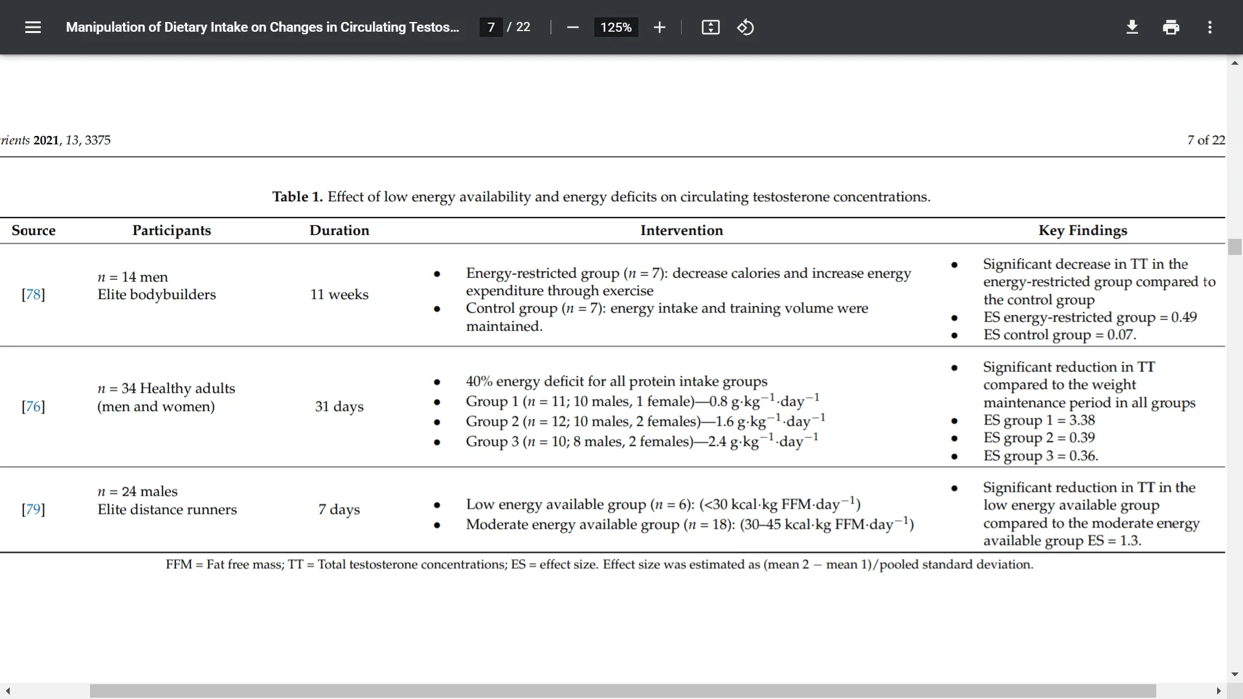Viewport: 1243px width, 699px height.
Task: Rotate the document counterclockwise
Action: tap(745, 27)
